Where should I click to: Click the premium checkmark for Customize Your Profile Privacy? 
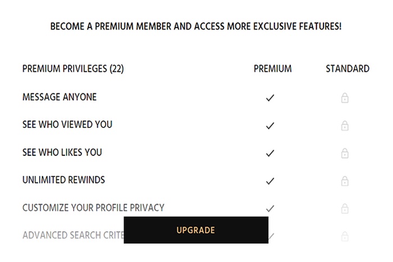click(x=270, y=208)
